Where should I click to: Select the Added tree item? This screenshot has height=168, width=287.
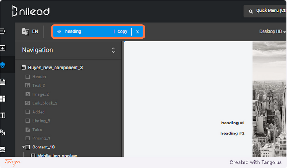point(38,112)
